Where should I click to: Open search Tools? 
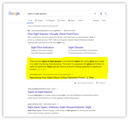click(x=104, y=21)
